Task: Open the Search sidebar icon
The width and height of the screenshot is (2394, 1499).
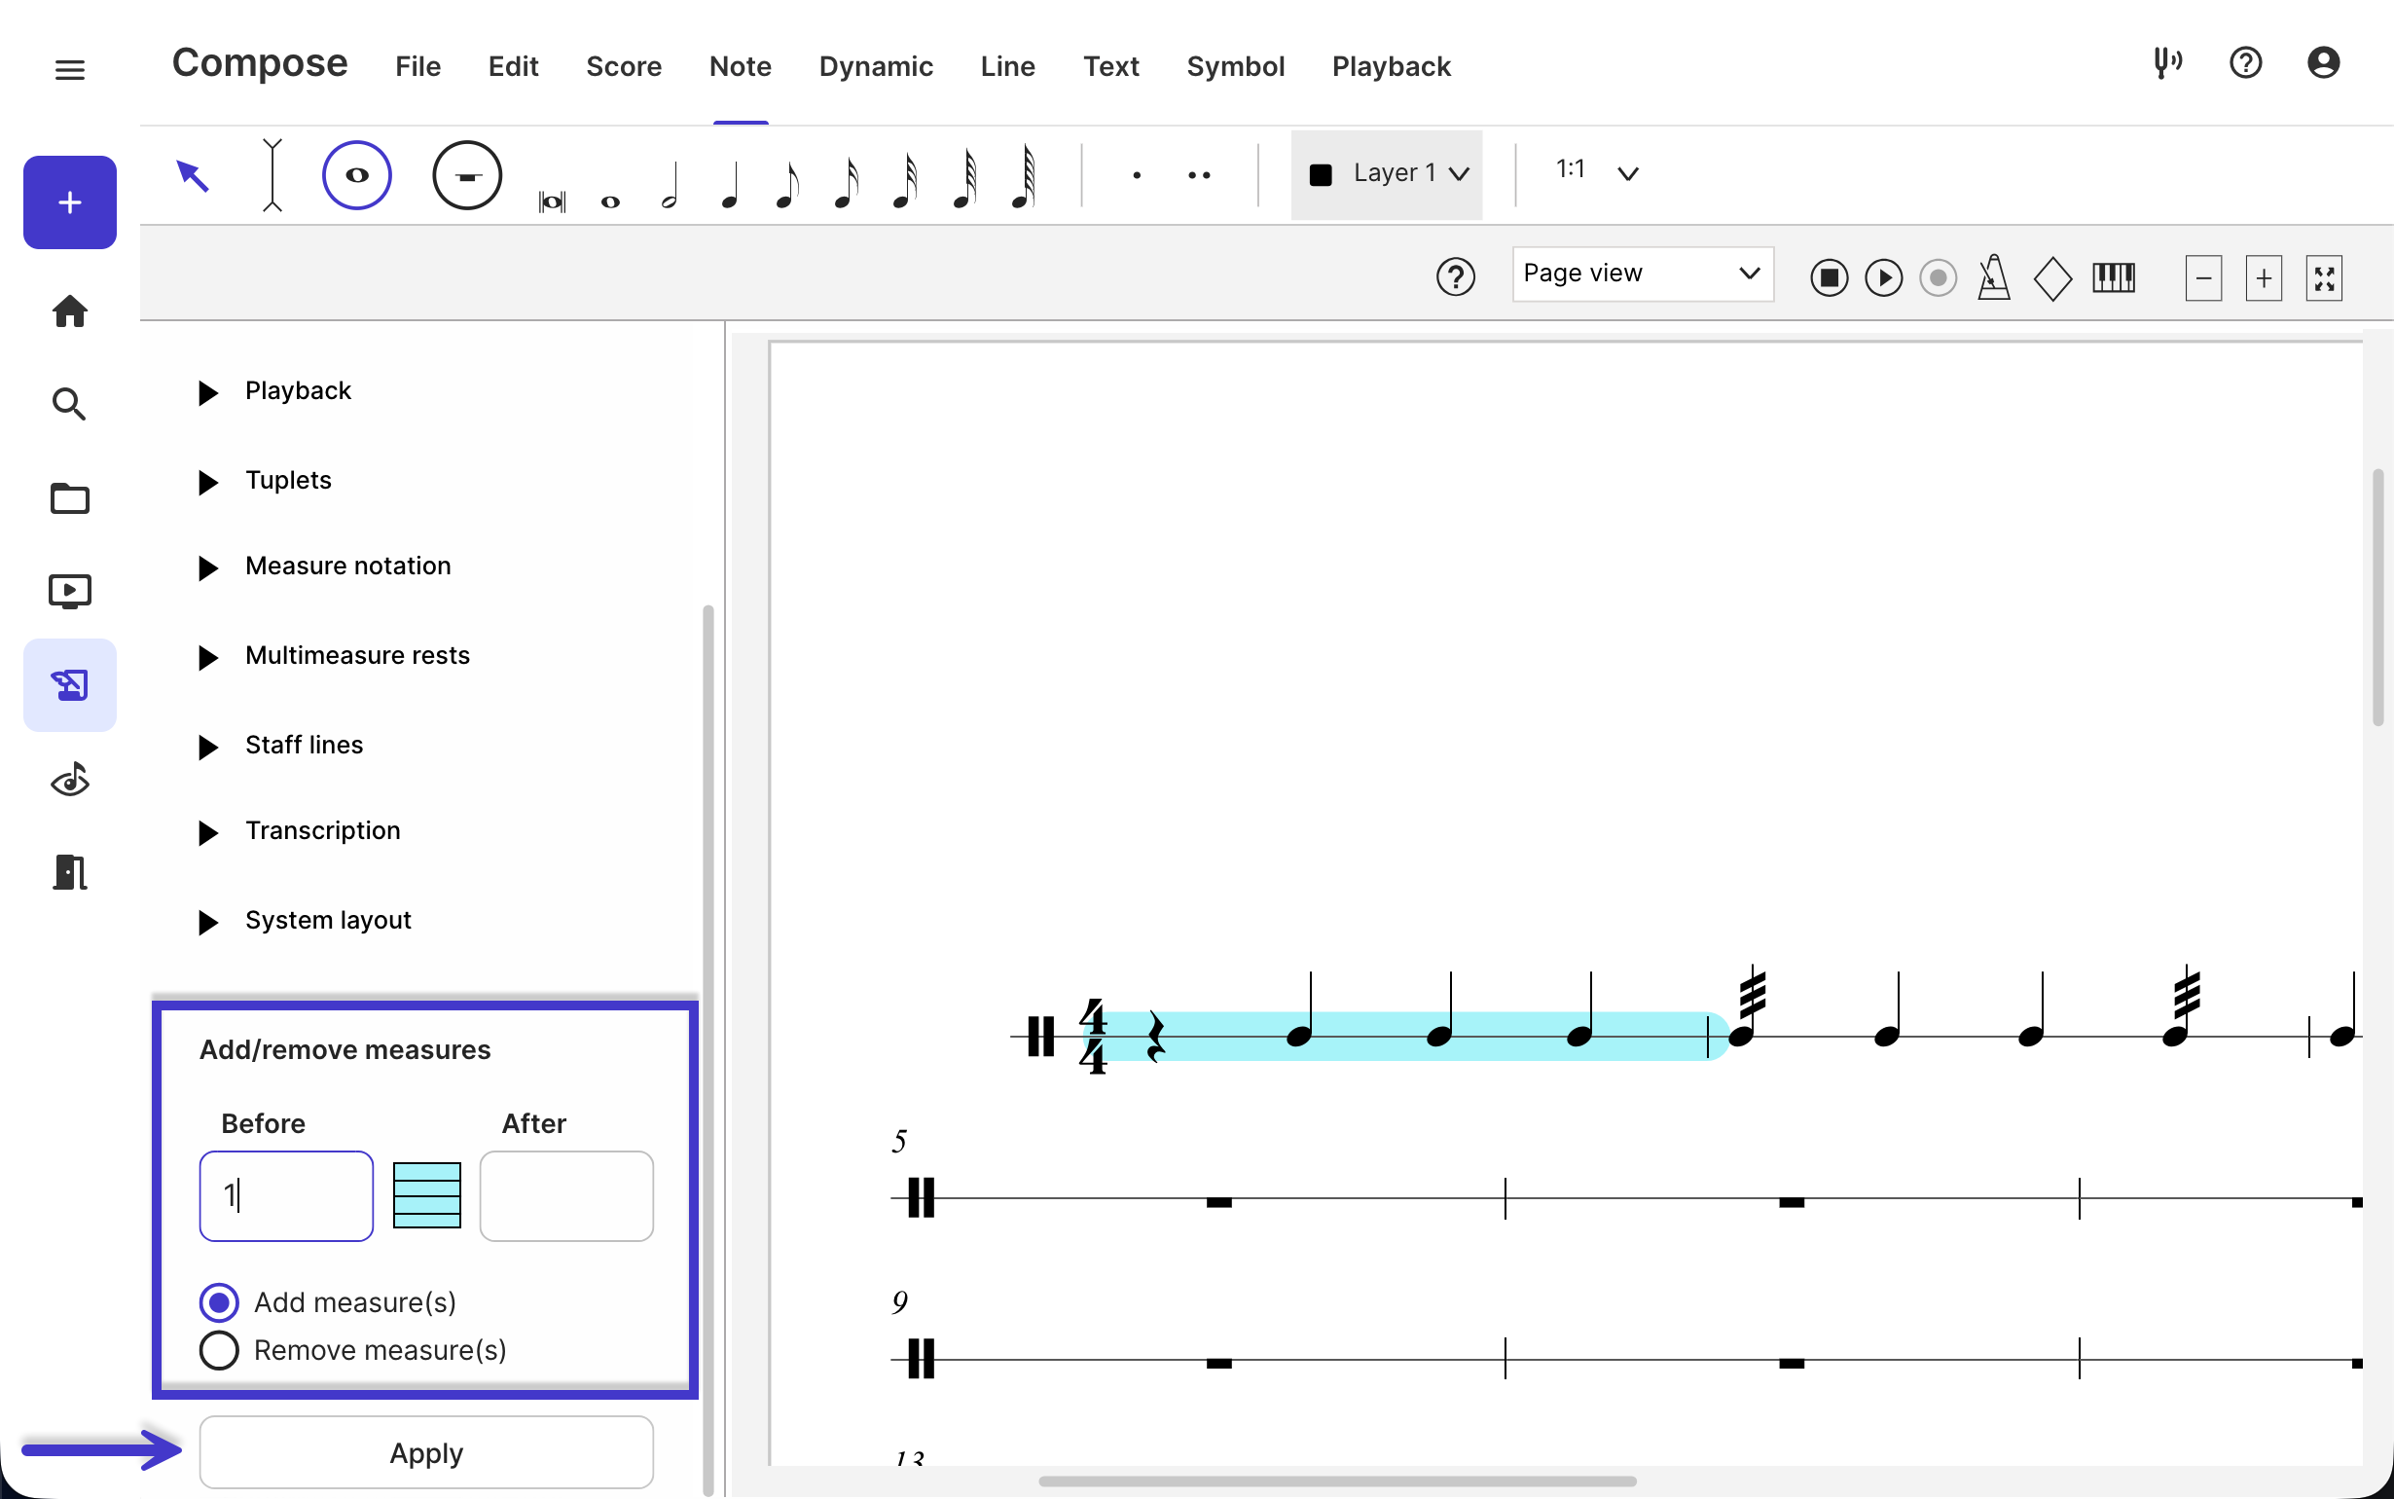Action: 69,405
